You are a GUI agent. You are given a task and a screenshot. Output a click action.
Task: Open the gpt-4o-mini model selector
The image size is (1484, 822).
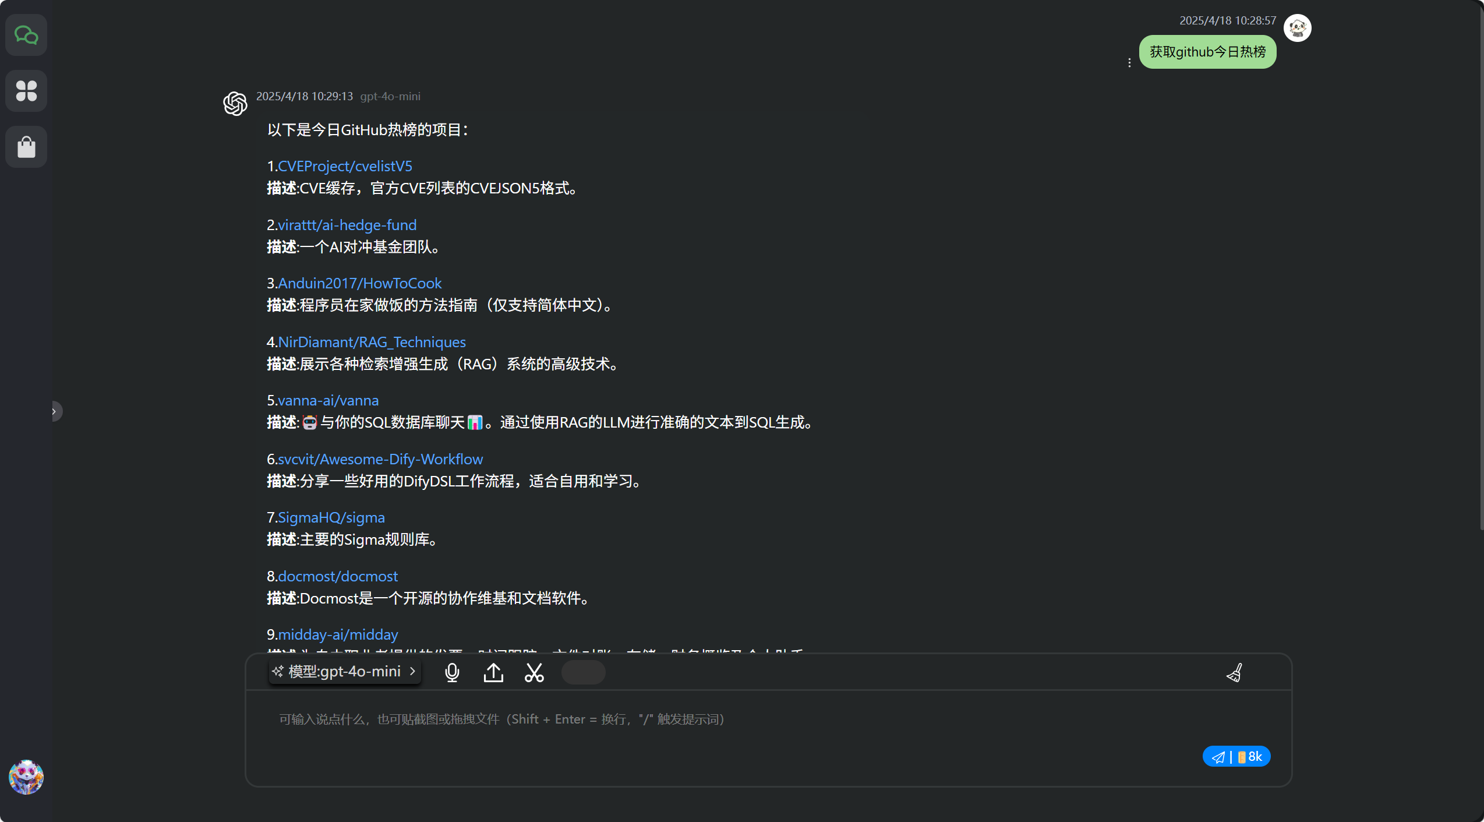click(x=345, y=672)
